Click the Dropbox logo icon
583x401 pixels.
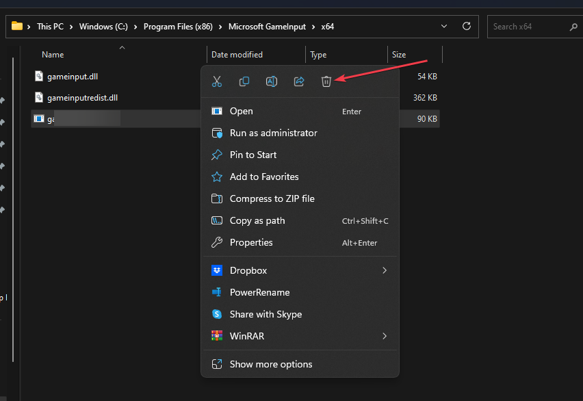[x=217, y=270]
